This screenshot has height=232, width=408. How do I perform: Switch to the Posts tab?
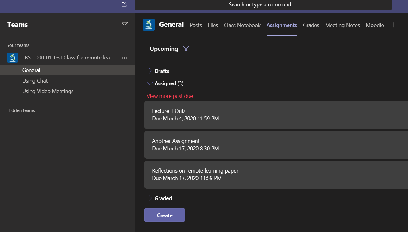coord(196,25)
